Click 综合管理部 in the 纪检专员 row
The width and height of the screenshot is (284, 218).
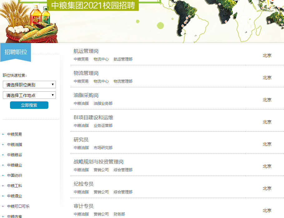point(123,192)
